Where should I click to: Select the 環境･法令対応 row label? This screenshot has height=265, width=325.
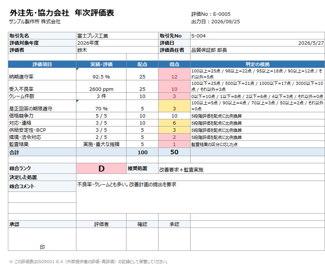(x=42, y=137)
